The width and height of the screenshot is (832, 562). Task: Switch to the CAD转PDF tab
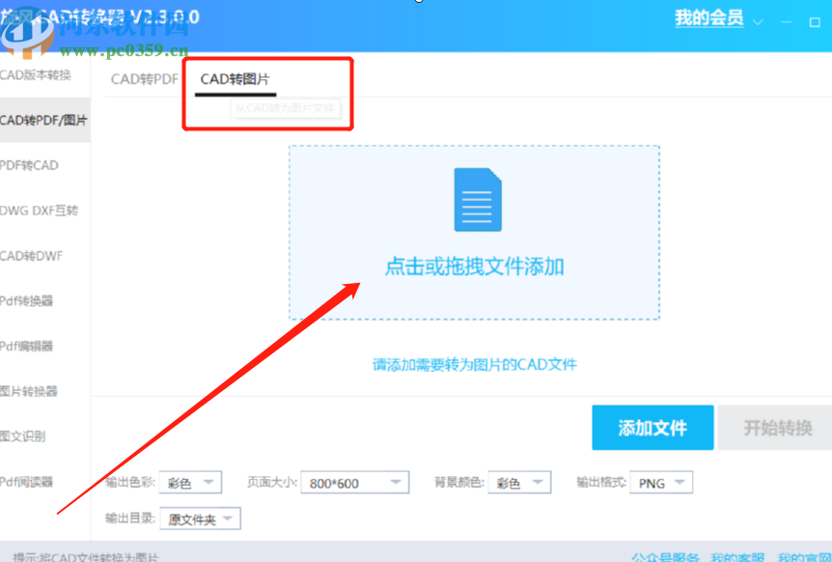[x=145, y=79]
